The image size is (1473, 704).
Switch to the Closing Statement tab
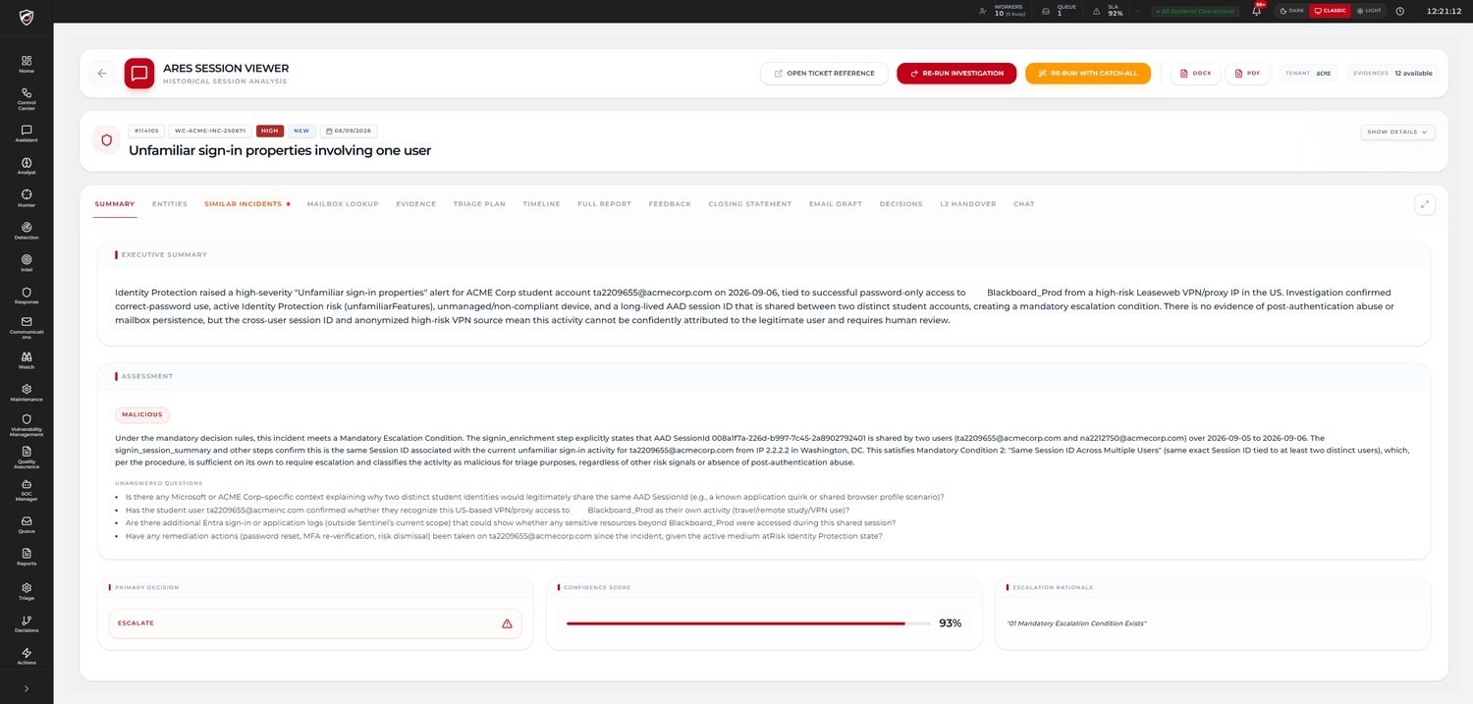pos(750,204)
